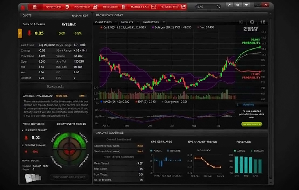The height and width of the screenshot is (190, 299).
Task: Open the chat bubble feedback icon
Action: click(246, 5)
